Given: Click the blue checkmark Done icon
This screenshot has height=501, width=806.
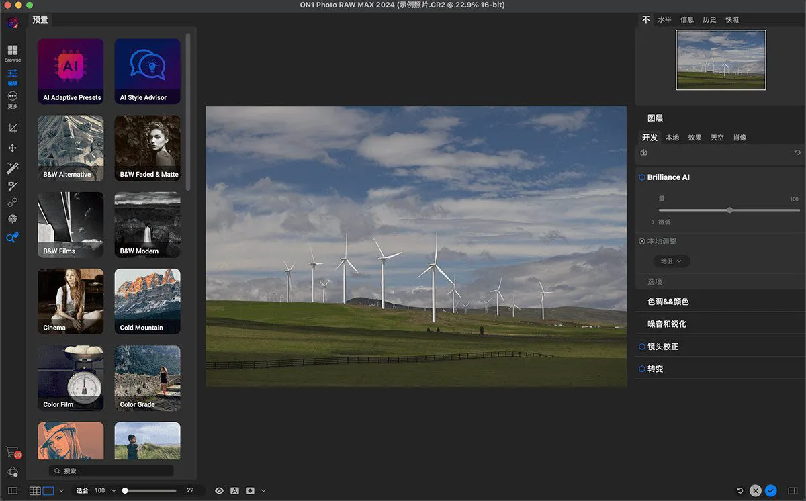Looking at the screenshot, I should [x=771, y=491].
